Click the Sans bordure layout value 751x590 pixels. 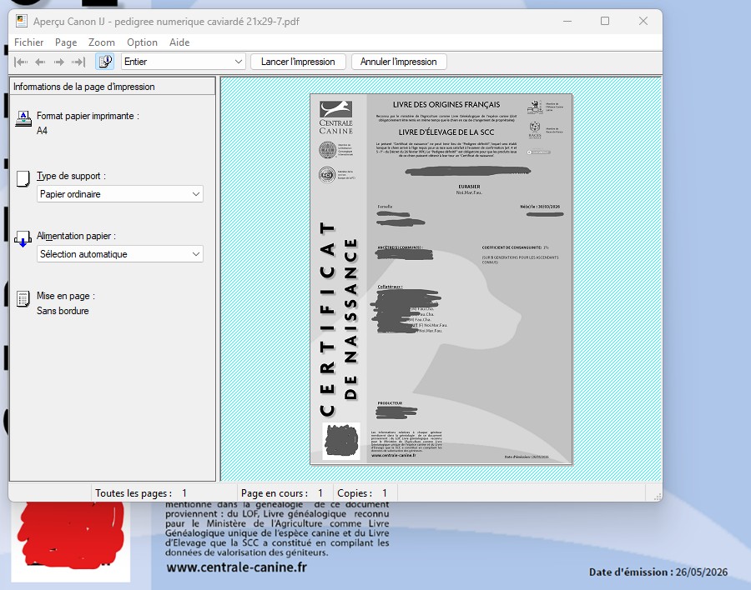pyautogui.click(x=63, y=311)
